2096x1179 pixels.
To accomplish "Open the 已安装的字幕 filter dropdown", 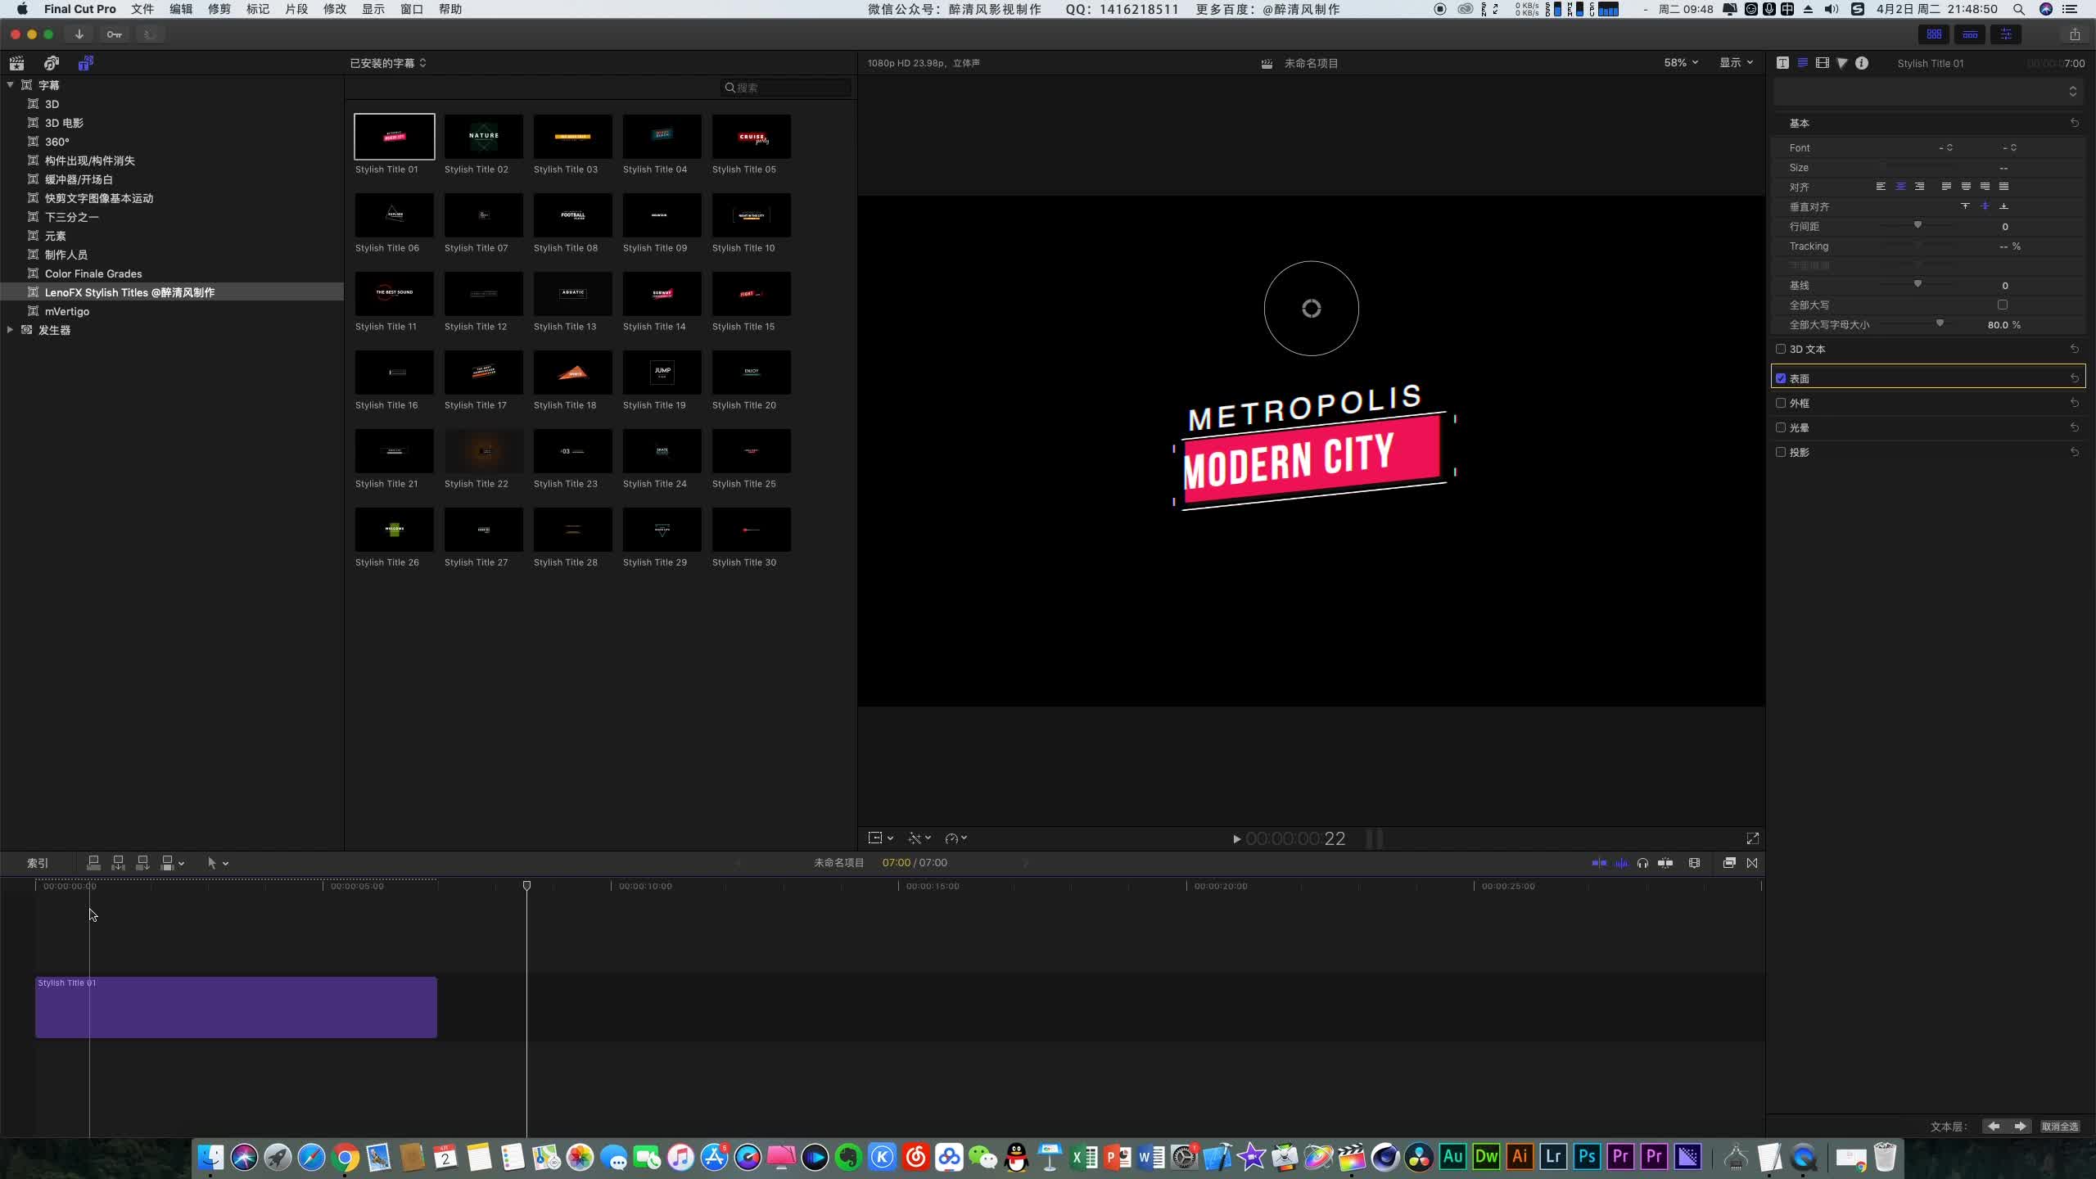I will (x=388, y=63).
